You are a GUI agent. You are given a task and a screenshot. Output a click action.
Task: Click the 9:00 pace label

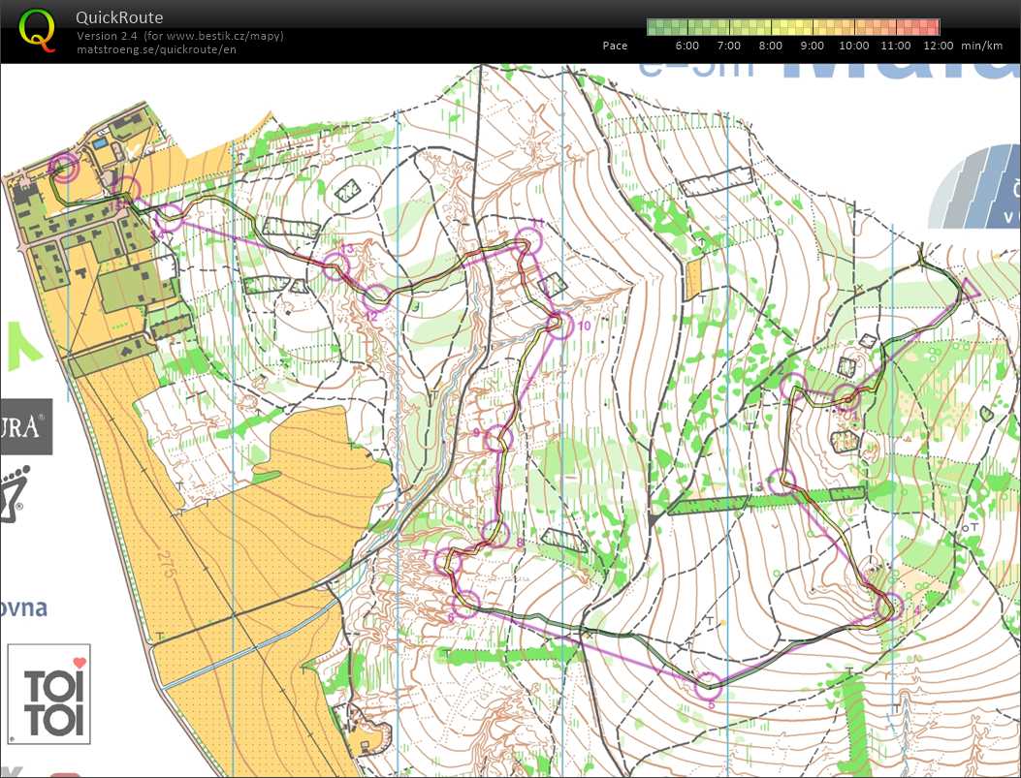click(813, 46)
